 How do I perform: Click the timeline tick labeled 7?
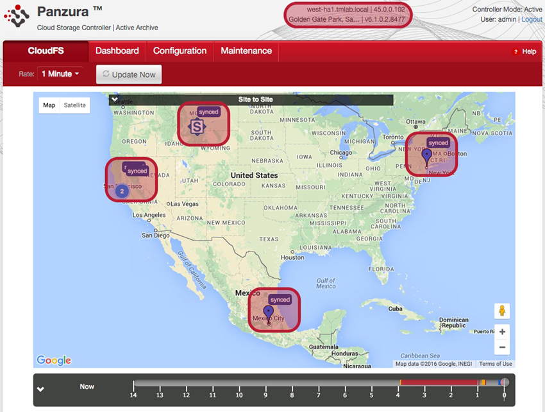click(x=319, y=395)
